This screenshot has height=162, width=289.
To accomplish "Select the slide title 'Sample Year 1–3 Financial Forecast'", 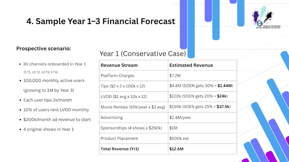I will tap(105, 21).
